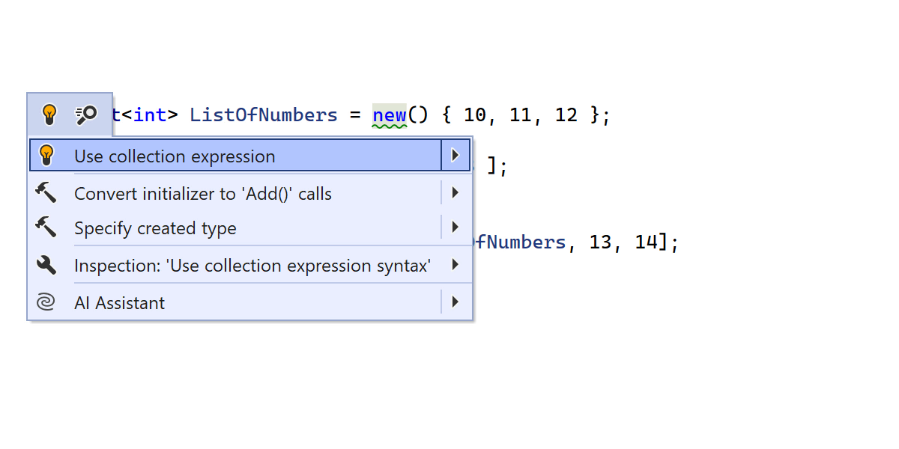Expand Convert initializer to 'Add()' calls arrow
The height and width of the screenshot is (449, 899).
tap(455, 193)
